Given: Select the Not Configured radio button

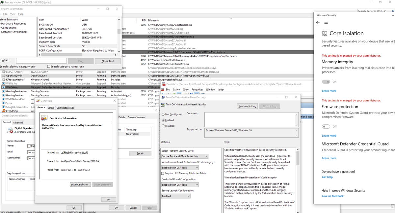Looking at the screenshot, I should (x=163, y=115).
